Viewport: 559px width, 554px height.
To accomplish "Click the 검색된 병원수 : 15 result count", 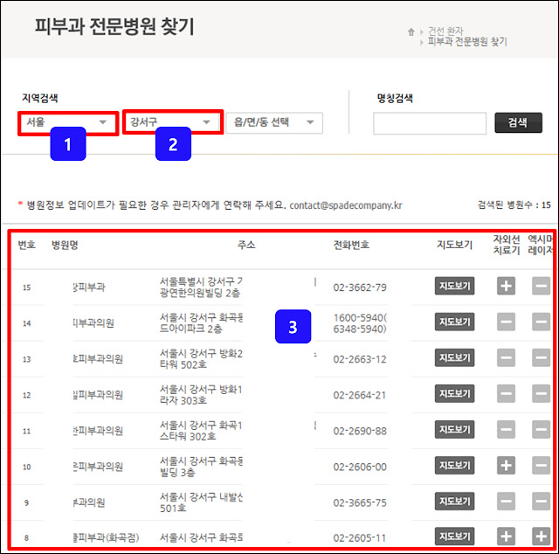I will [x=514, y=204].
